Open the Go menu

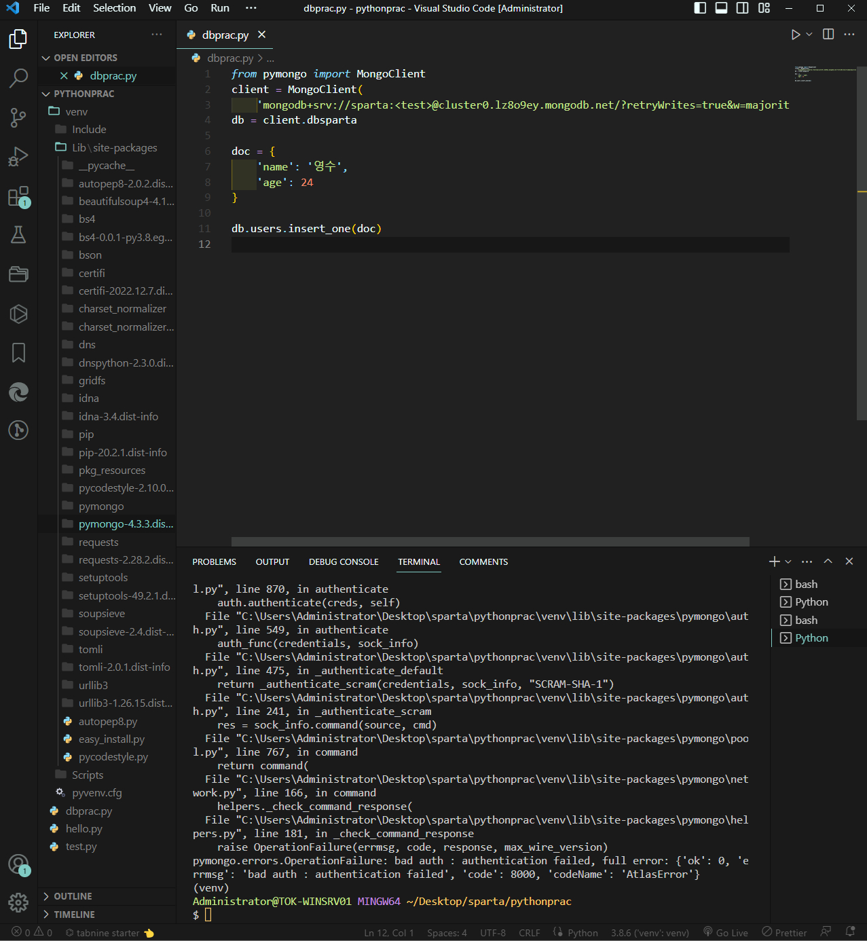[191, 8]
